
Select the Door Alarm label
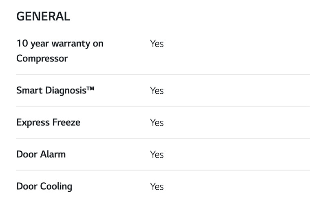tap(41, 154)
